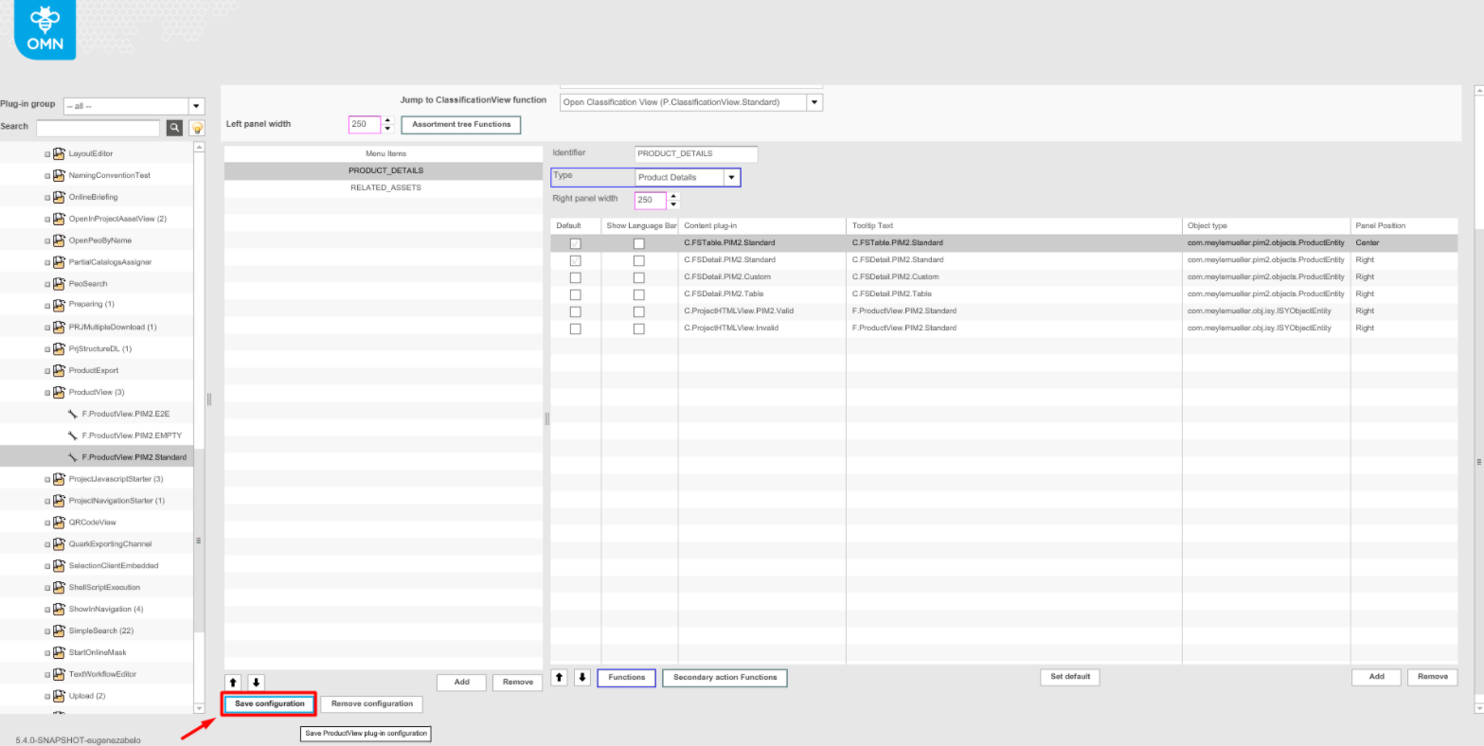Viewport: 1484px width, 746px height.
Task: Select the F.ProductView.PIM2.E2E wrench icon
Action: pos(71,414)
